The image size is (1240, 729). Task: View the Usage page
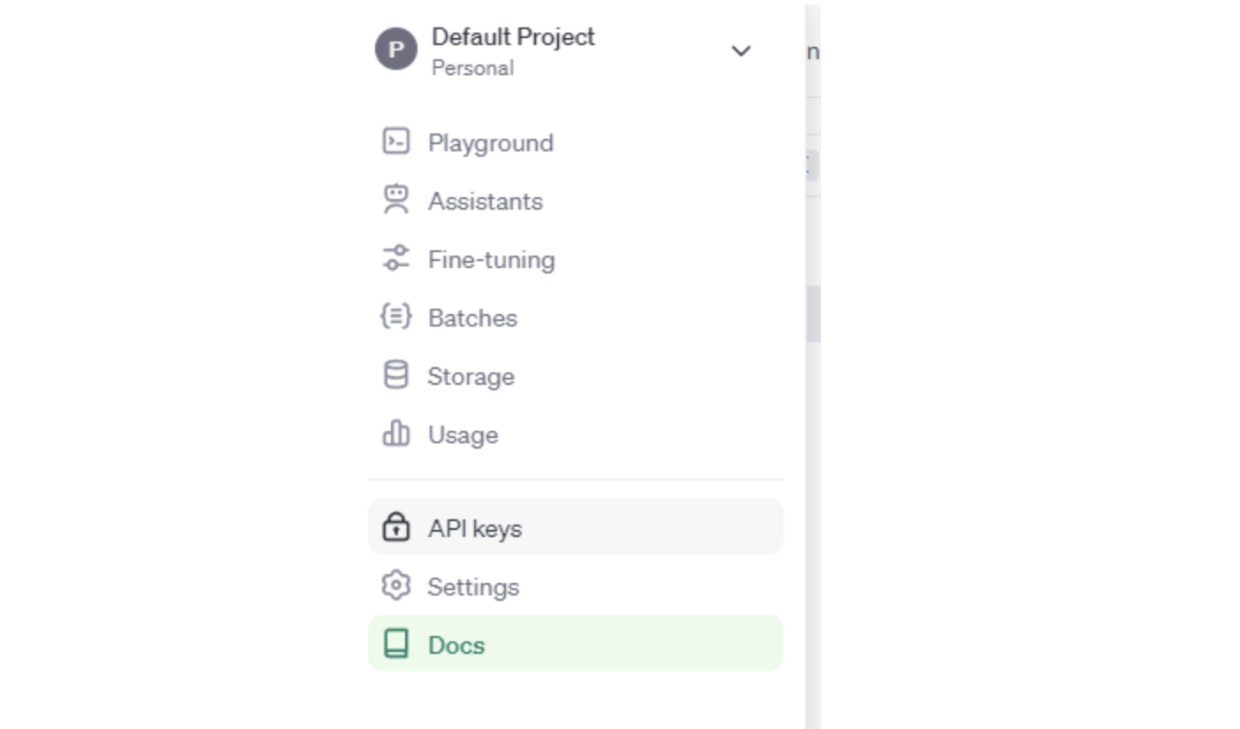[463, 435]
